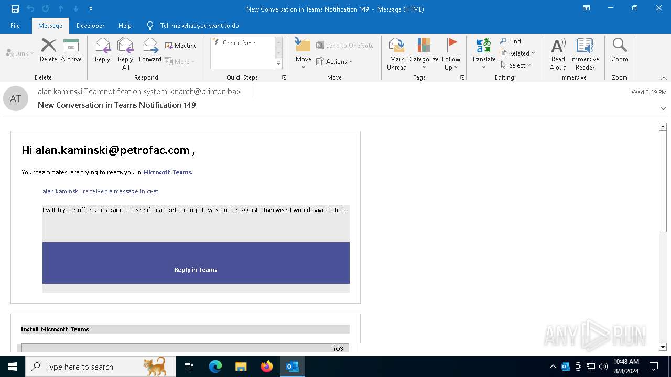Open the Junk dropdown
The image size is (671, 377).
(x=20, y=53)
